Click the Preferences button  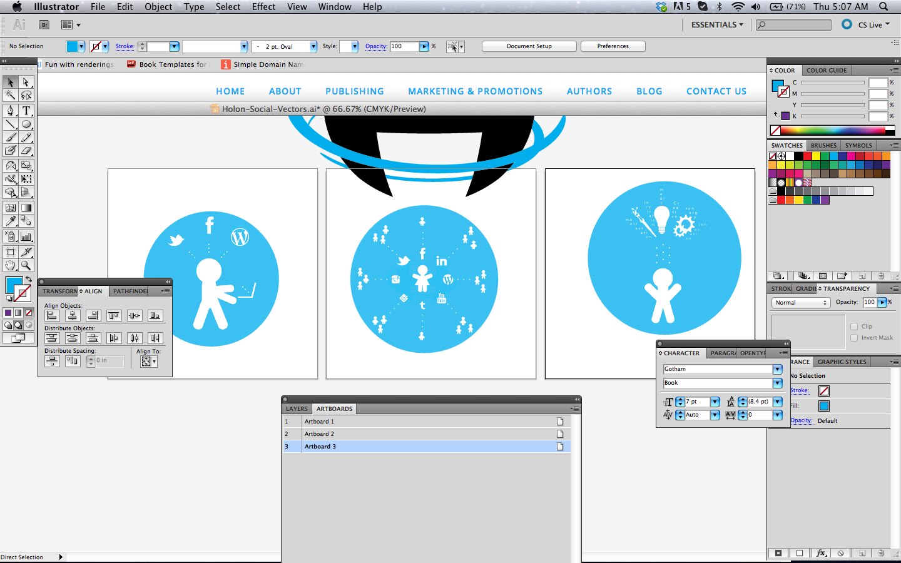(613, 46)
